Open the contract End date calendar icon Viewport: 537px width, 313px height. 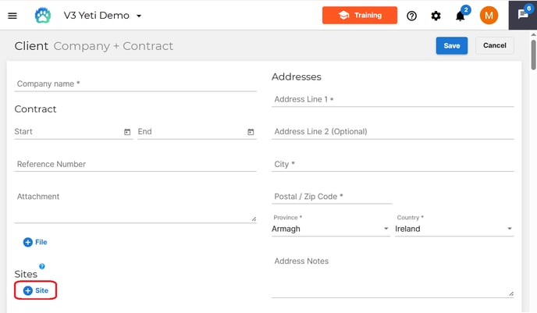[251, 132]
